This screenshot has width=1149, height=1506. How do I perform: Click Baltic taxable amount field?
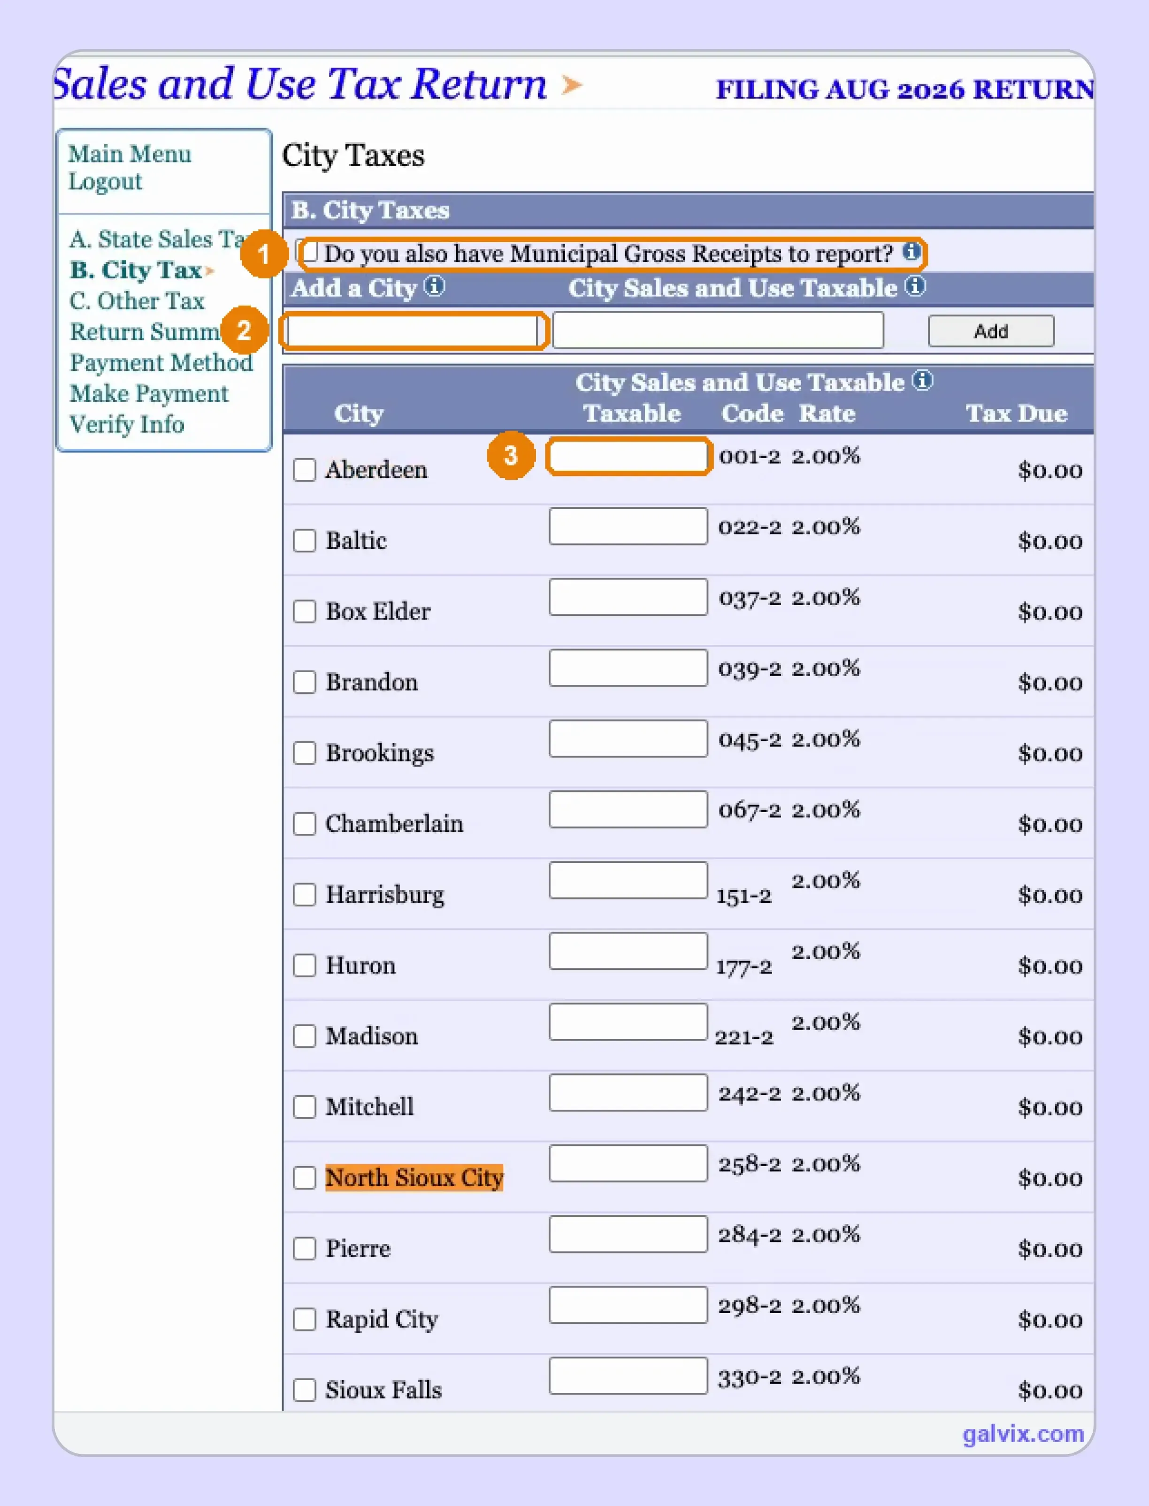(x=628, y=526)
